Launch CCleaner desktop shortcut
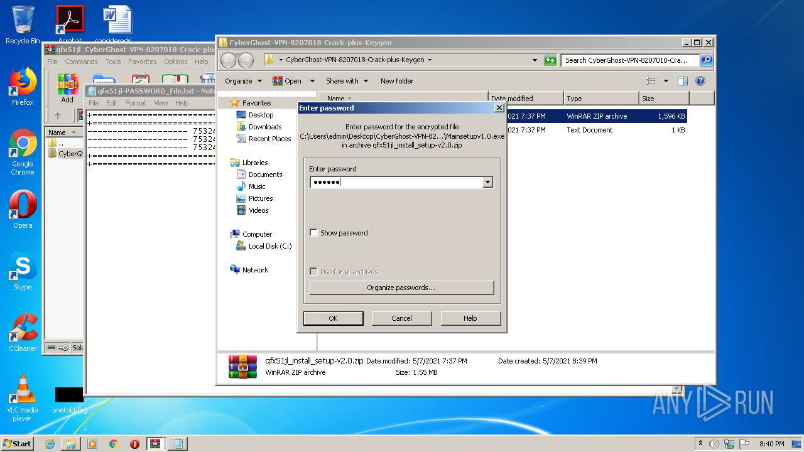Image resolution: width=804 pixels, height=452 pixels. click(x=23, y=333)
